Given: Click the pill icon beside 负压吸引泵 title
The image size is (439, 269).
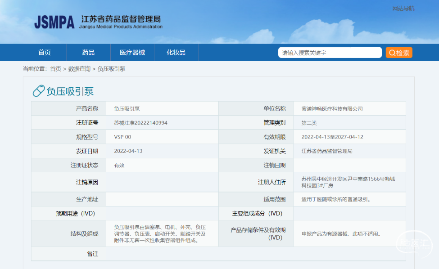Looking at the screenshot, I should (39, 91).
